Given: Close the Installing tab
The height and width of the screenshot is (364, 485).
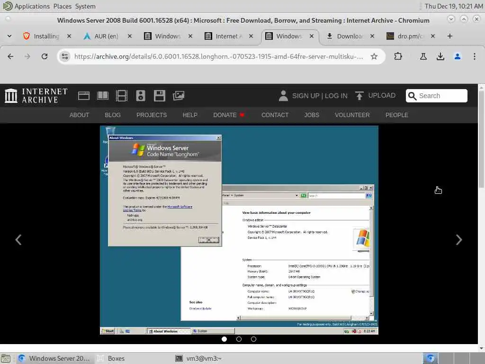Looking at the screenshot, I should click(x=69, y=36).
